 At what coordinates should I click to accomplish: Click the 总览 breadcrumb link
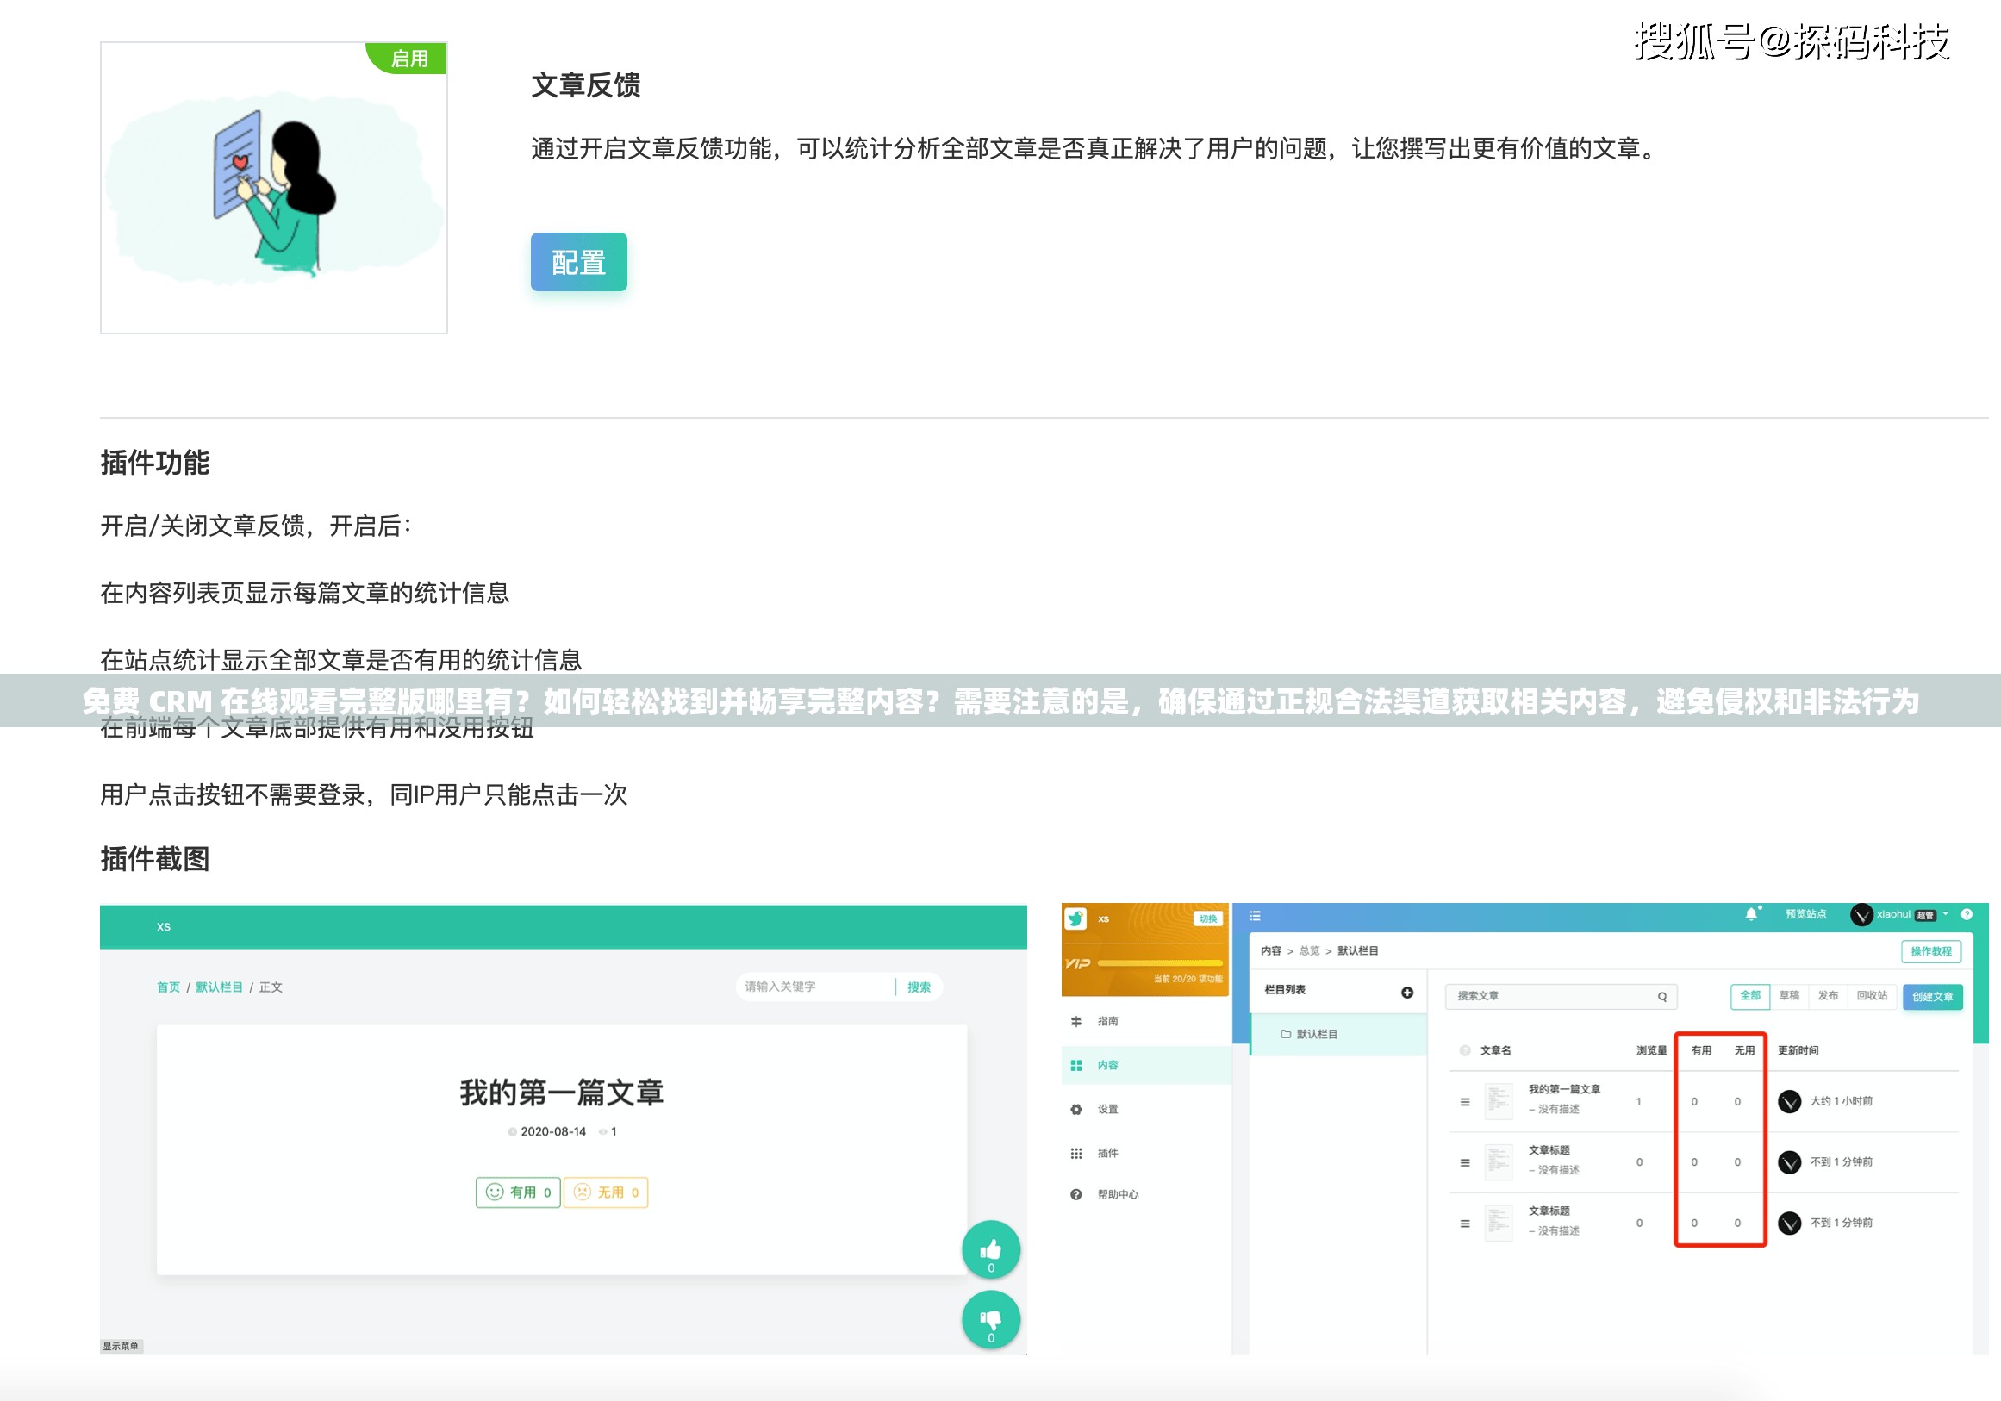[x=1310, y=950]
